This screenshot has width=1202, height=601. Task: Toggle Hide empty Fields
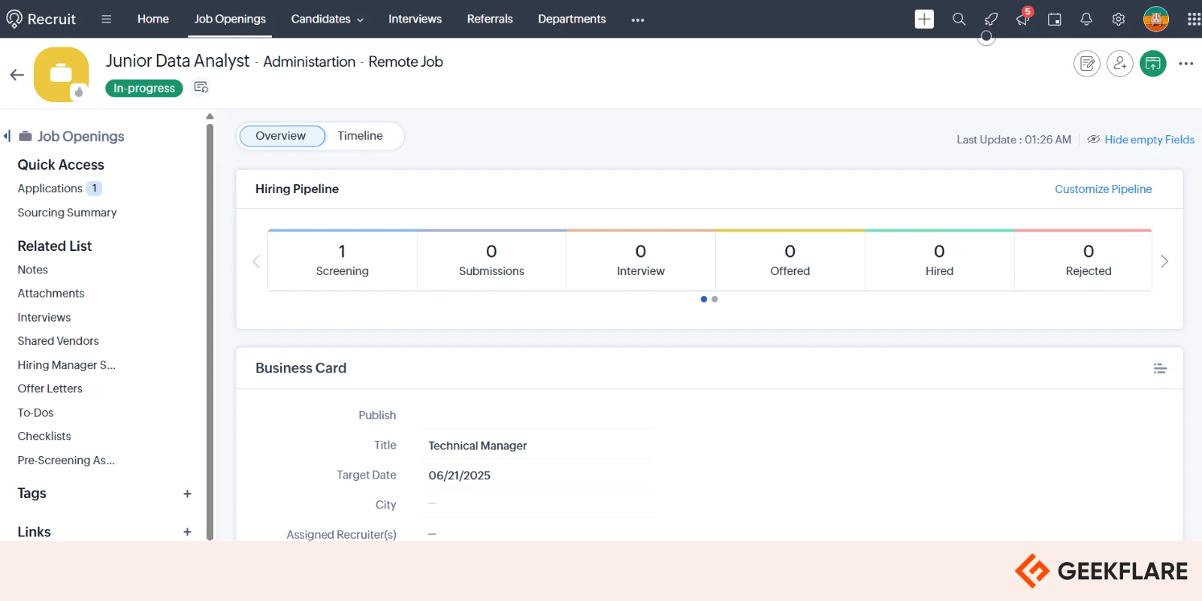[x=1140, y=140]
